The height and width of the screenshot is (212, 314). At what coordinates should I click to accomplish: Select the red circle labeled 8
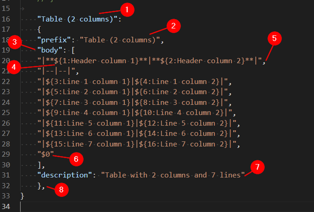61,190
